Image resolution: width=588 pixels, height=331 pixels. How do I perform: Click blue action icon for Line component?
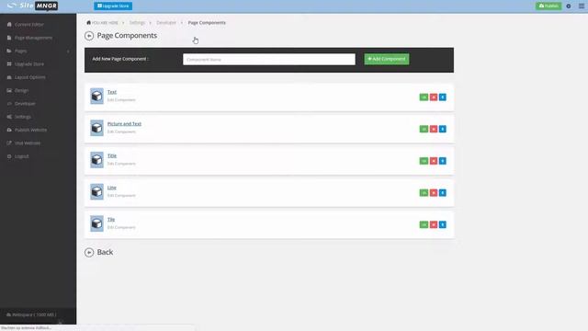[x=443, y=193]
